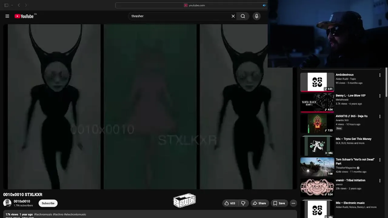Click the title Mix – Electronic music

pos(350,203)
